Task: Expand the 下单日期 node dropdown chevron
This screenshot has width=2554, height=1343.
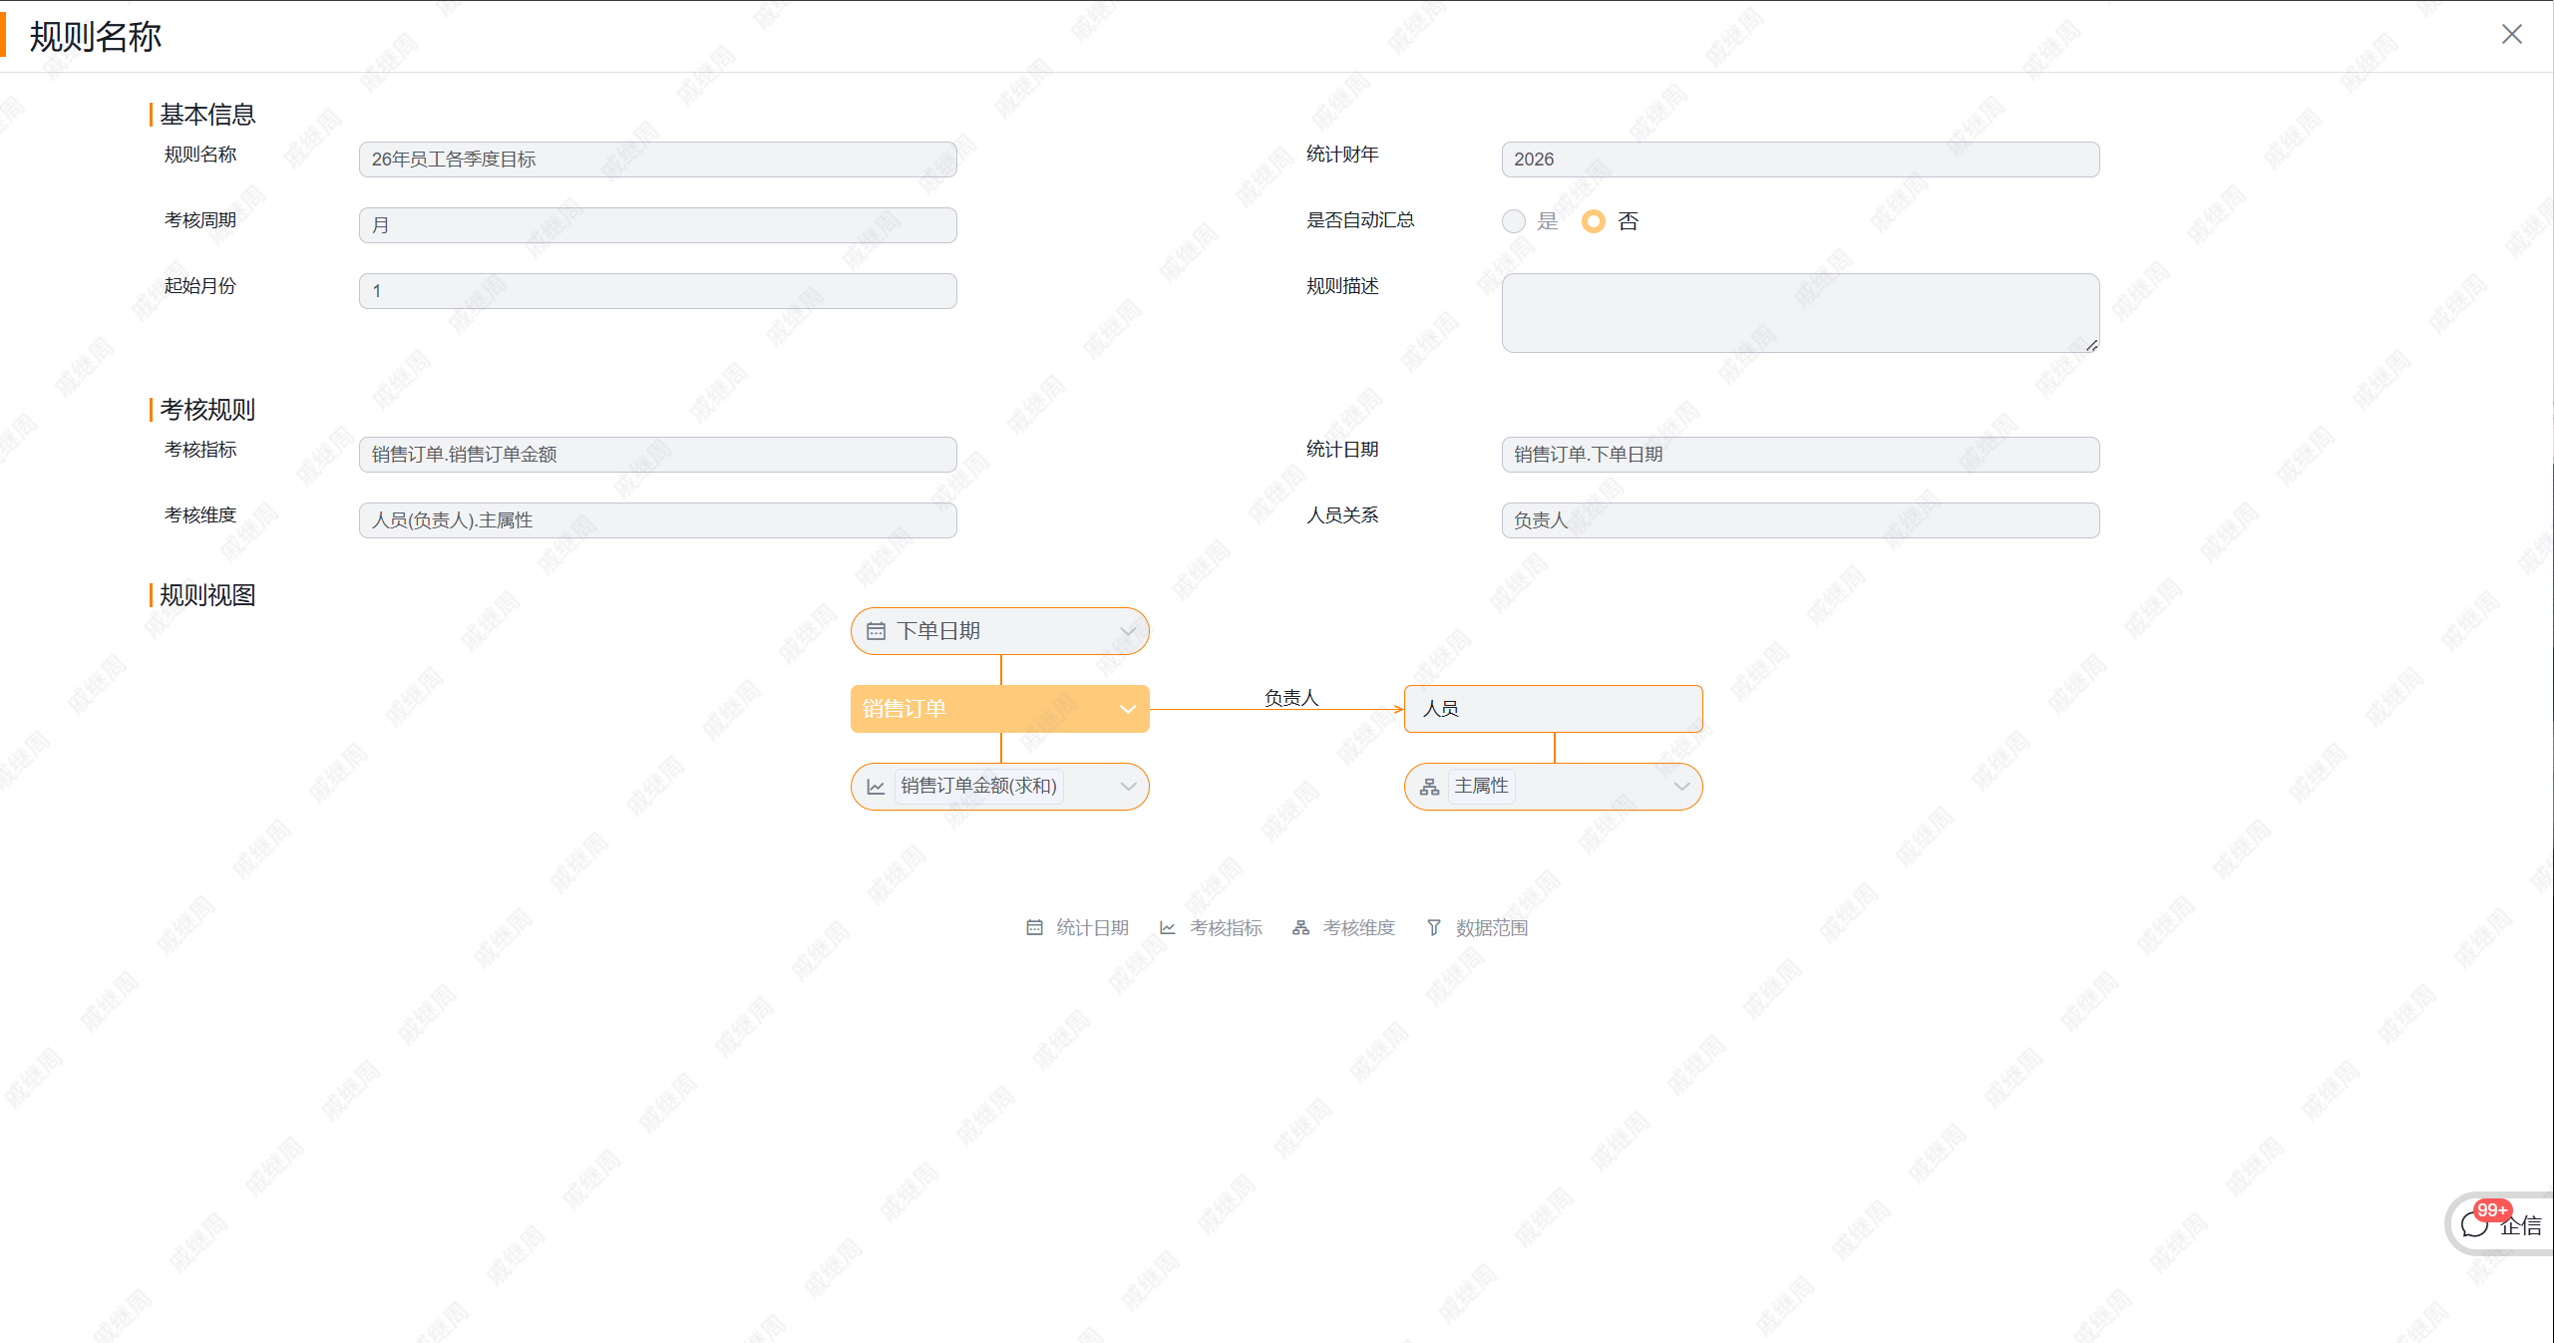Action: 1127,631
